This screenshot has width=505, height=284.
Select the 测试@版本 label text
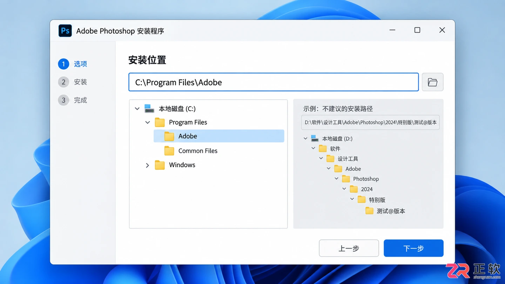pos(391,211)
